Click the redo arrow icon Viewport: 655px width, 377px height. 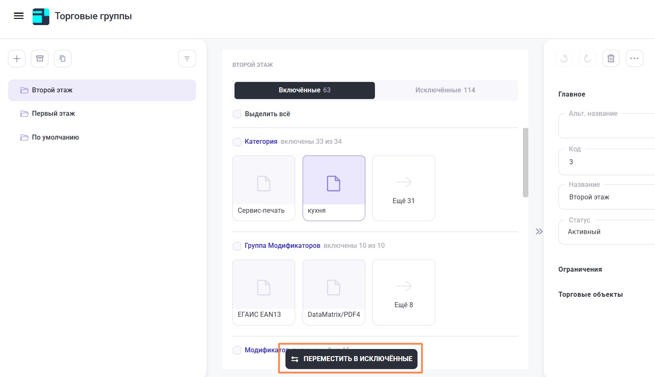point(587,59)
